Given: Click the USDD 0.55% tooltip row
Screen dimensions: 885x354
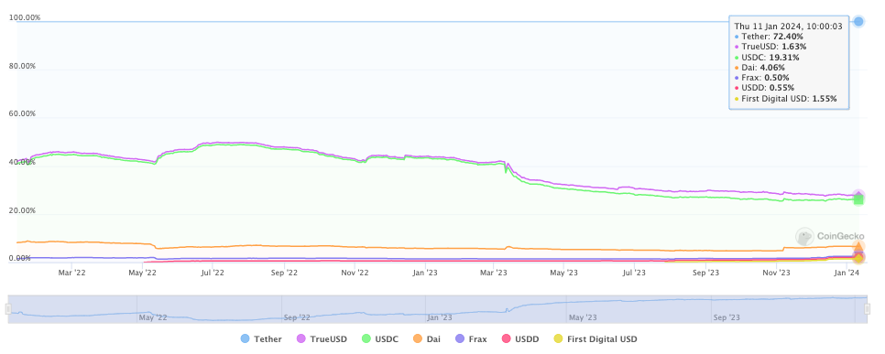Looking at the screenshot, I should (764, 88).
